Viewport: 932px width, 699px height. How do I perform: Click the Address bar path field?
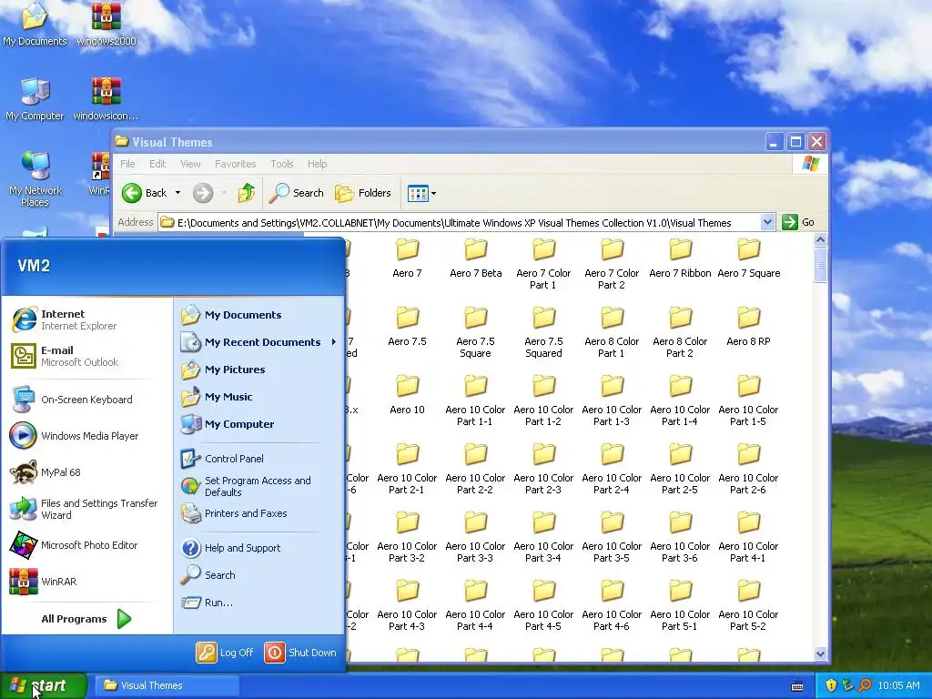coord(460,222)
